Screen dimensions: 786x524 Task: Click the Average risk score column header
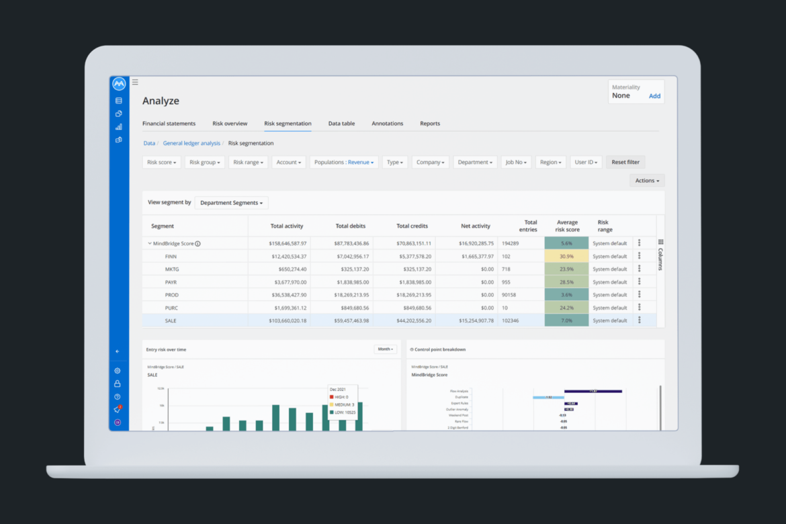click(567, 226)
